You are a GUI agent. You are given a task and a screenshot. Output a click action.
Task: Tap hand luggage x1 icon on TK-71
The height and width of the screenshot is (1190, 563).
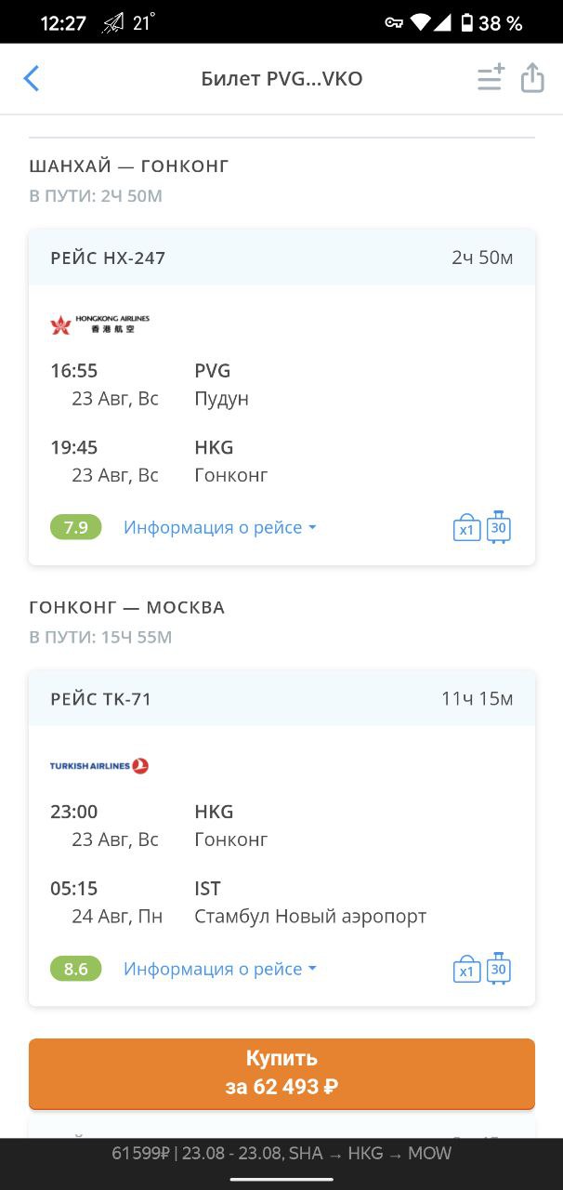[x=466, y=970]
